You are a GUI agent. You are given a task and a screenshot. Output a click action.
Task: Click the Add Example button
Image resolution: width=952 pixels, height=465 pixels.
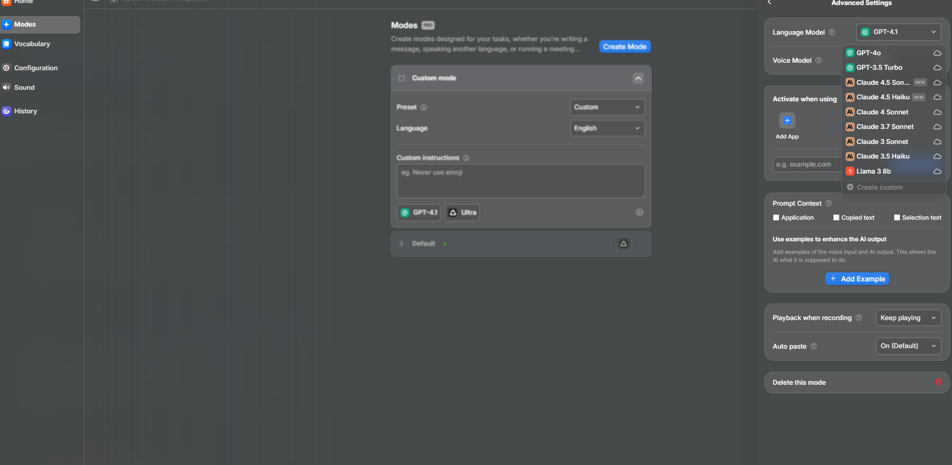coord(857,279)
